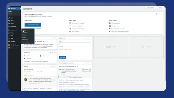Screen dimensions: 174x98
Task: Add an About page
Action: click(77, 26)
